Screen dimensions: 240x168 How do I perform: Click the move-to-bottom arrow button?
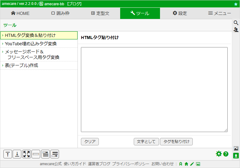(x=17, y=154)
